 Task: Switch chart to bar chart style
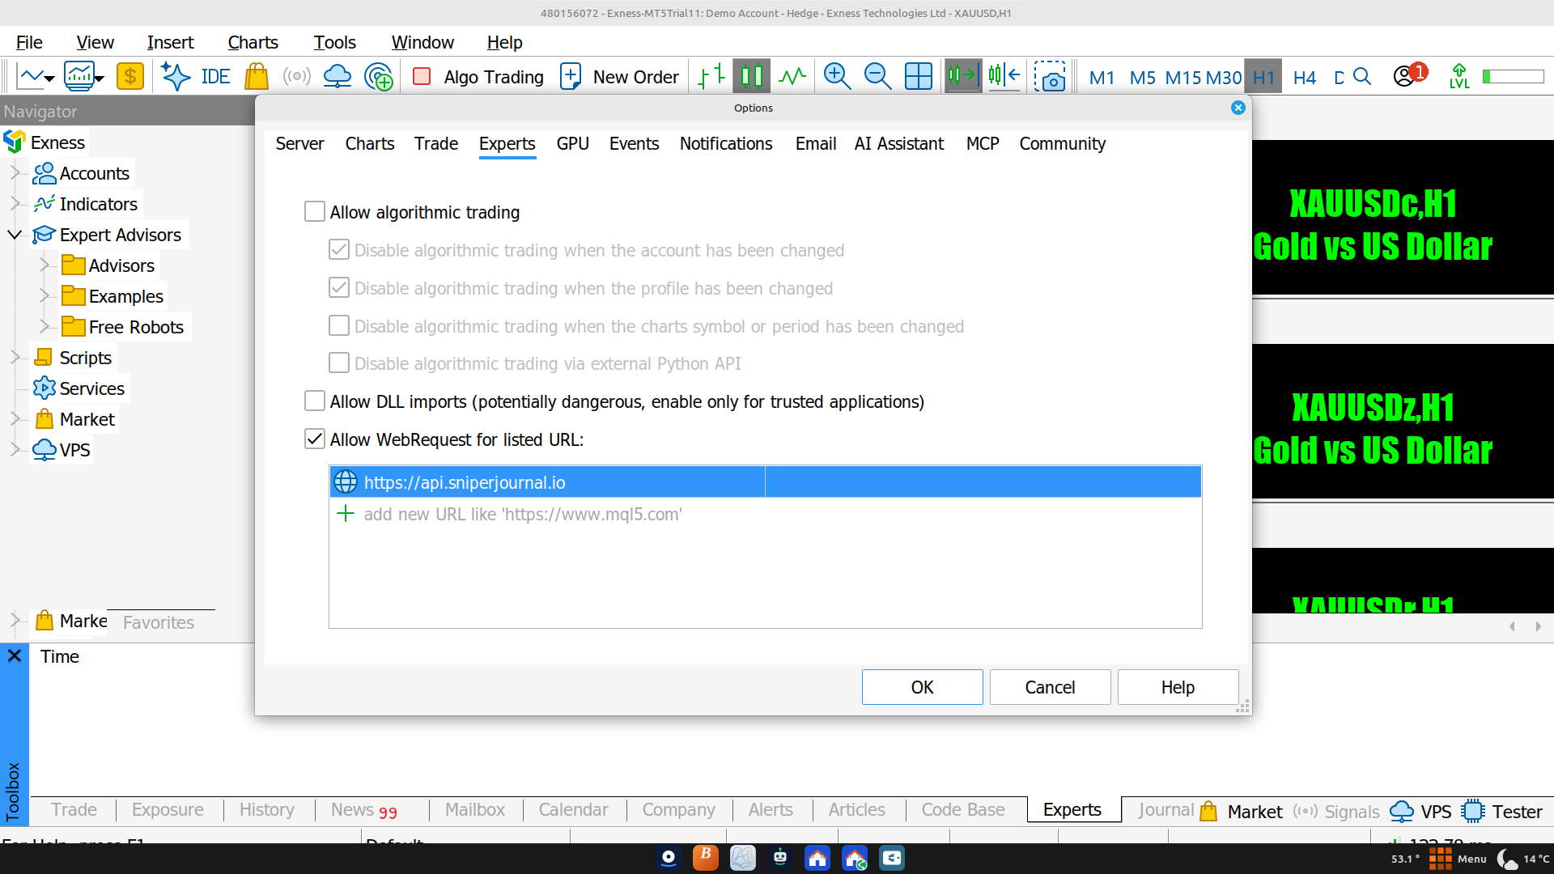pyautogui.click(x=711, y=77)
